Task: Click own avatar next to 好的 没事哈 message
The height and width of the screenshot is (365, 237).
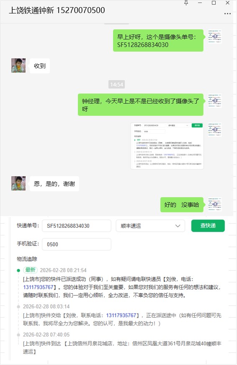Action: click(215, 204)
